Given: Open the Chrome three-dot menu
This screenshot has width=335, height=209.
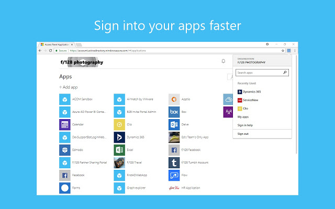Looking at the screenshot, I should coord(295,51).
